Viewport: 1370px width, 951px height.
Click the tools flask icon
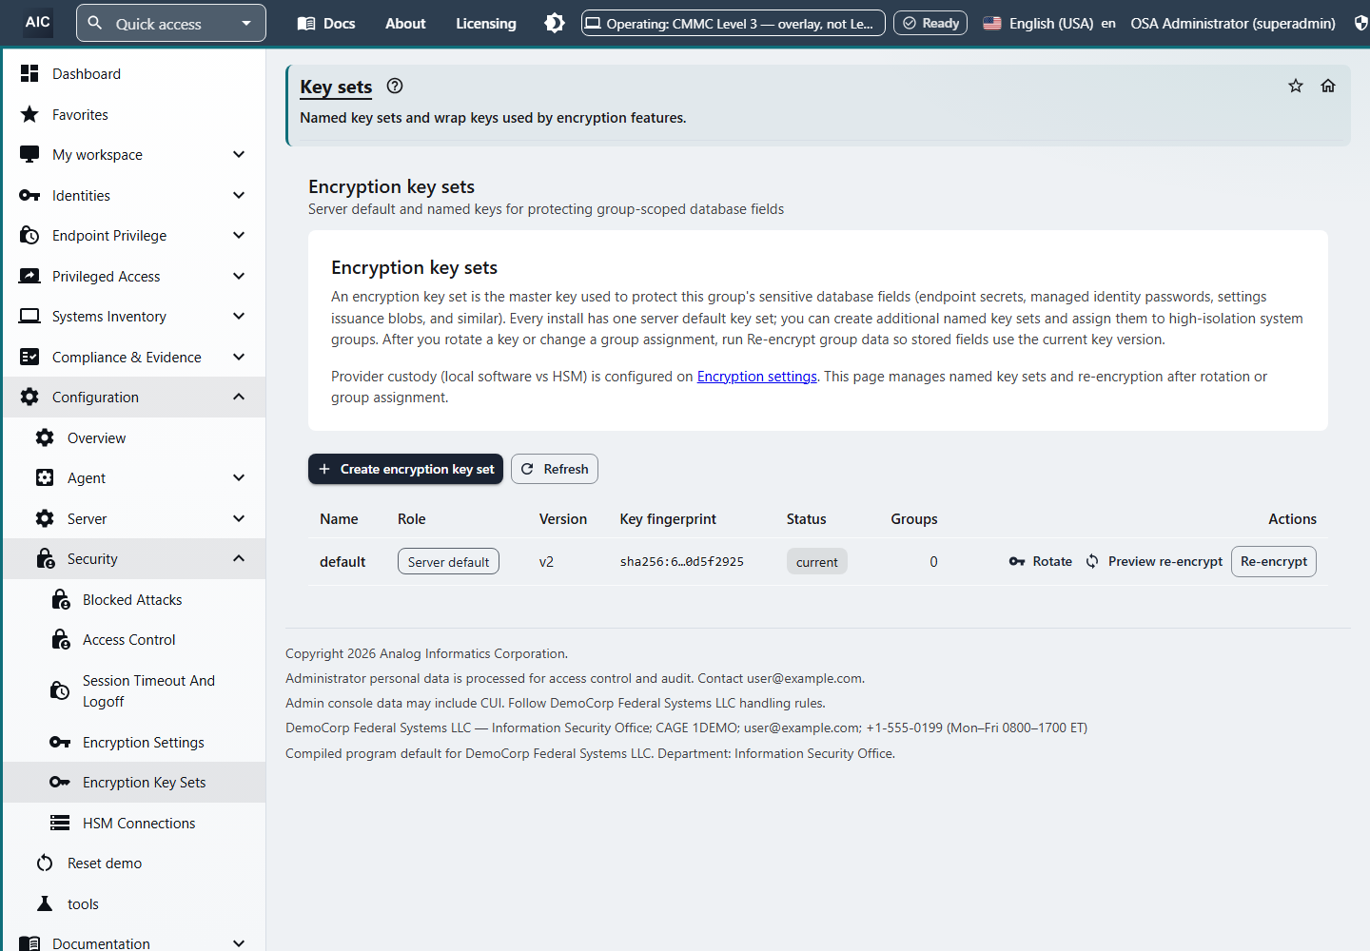45,903
